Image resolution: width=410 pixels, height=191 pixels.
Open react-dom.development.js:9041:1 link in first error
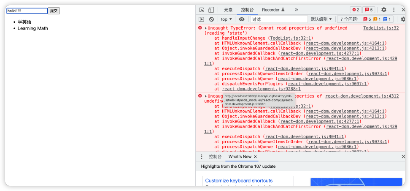coord(305,68)
